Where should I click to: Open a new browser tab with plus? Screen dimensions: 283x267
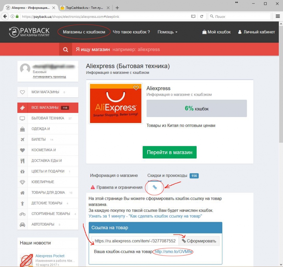coord(117,8)
